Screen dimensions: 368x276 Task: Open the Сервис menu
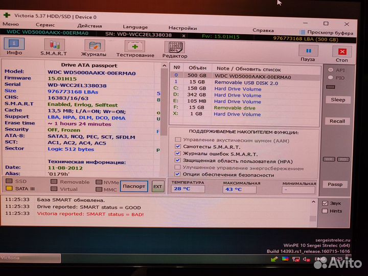pyautogui.click(x=45, y=25)
